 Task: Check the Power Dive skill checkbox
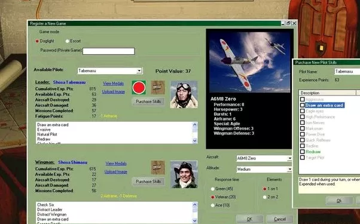point(303,134)
